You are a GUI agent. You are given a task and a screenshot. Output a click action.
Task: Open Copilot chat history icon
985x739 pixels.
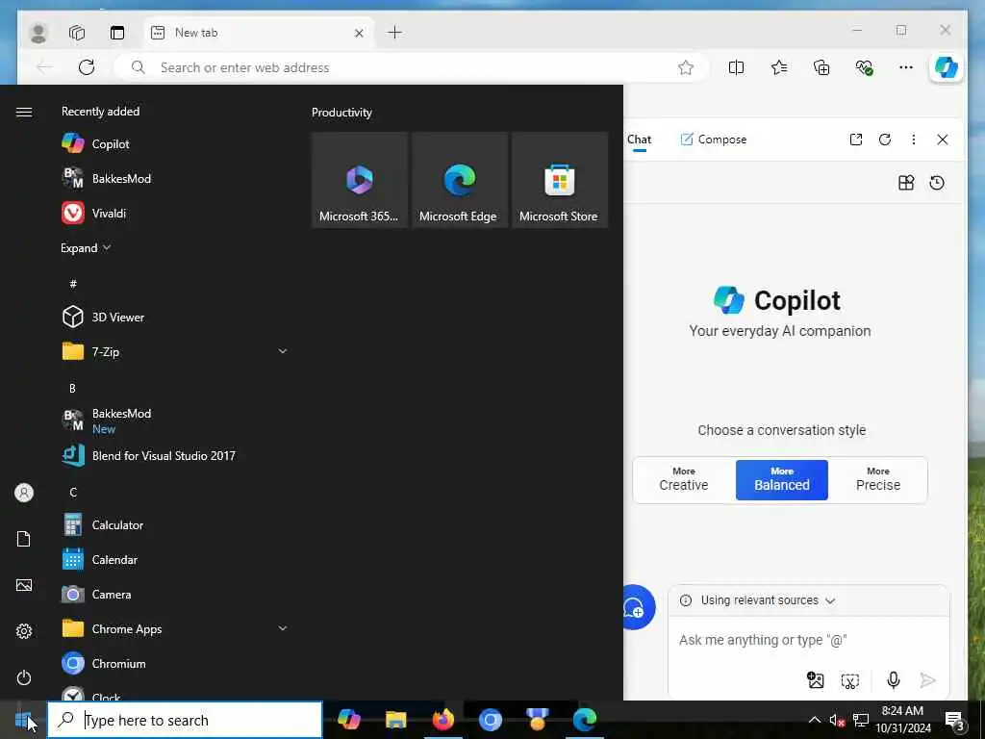tap(937, 183)
